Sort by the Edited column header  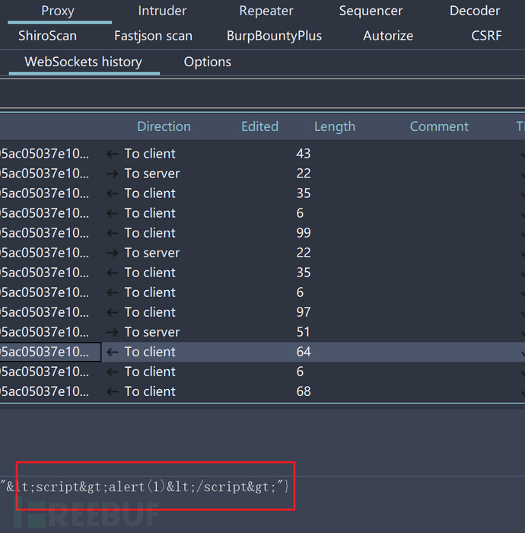point(259,126)
